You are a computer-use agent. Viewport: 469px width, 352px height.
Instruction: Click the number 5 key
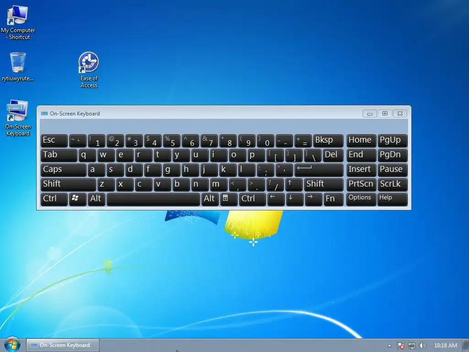171,140
